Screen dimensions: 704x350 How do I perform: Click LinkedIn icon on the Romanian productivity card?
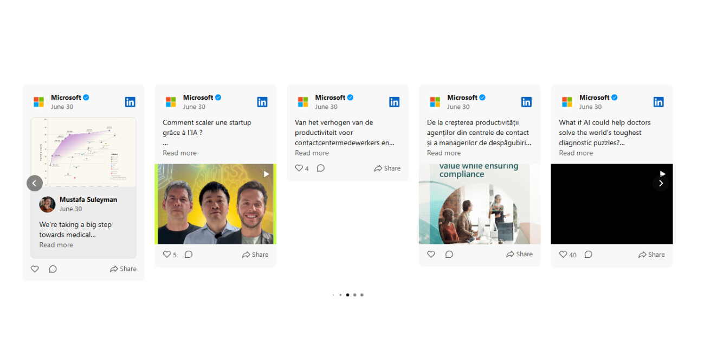pyautogui.click(x=526, y=102)
